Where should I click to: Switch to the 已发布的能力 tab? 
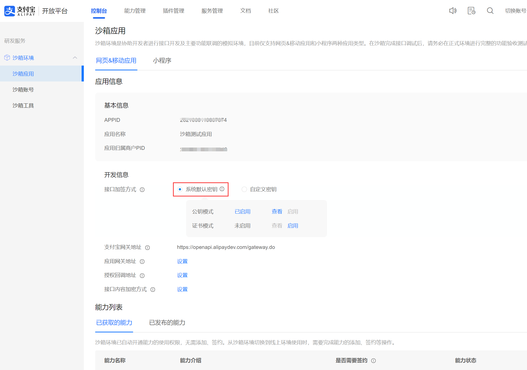(x=167, y=323)
